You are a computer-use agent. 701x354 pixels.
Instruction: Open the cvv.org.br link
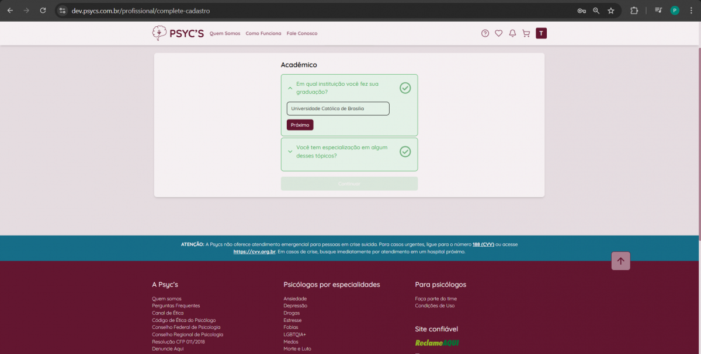click(x=254, y=251)
